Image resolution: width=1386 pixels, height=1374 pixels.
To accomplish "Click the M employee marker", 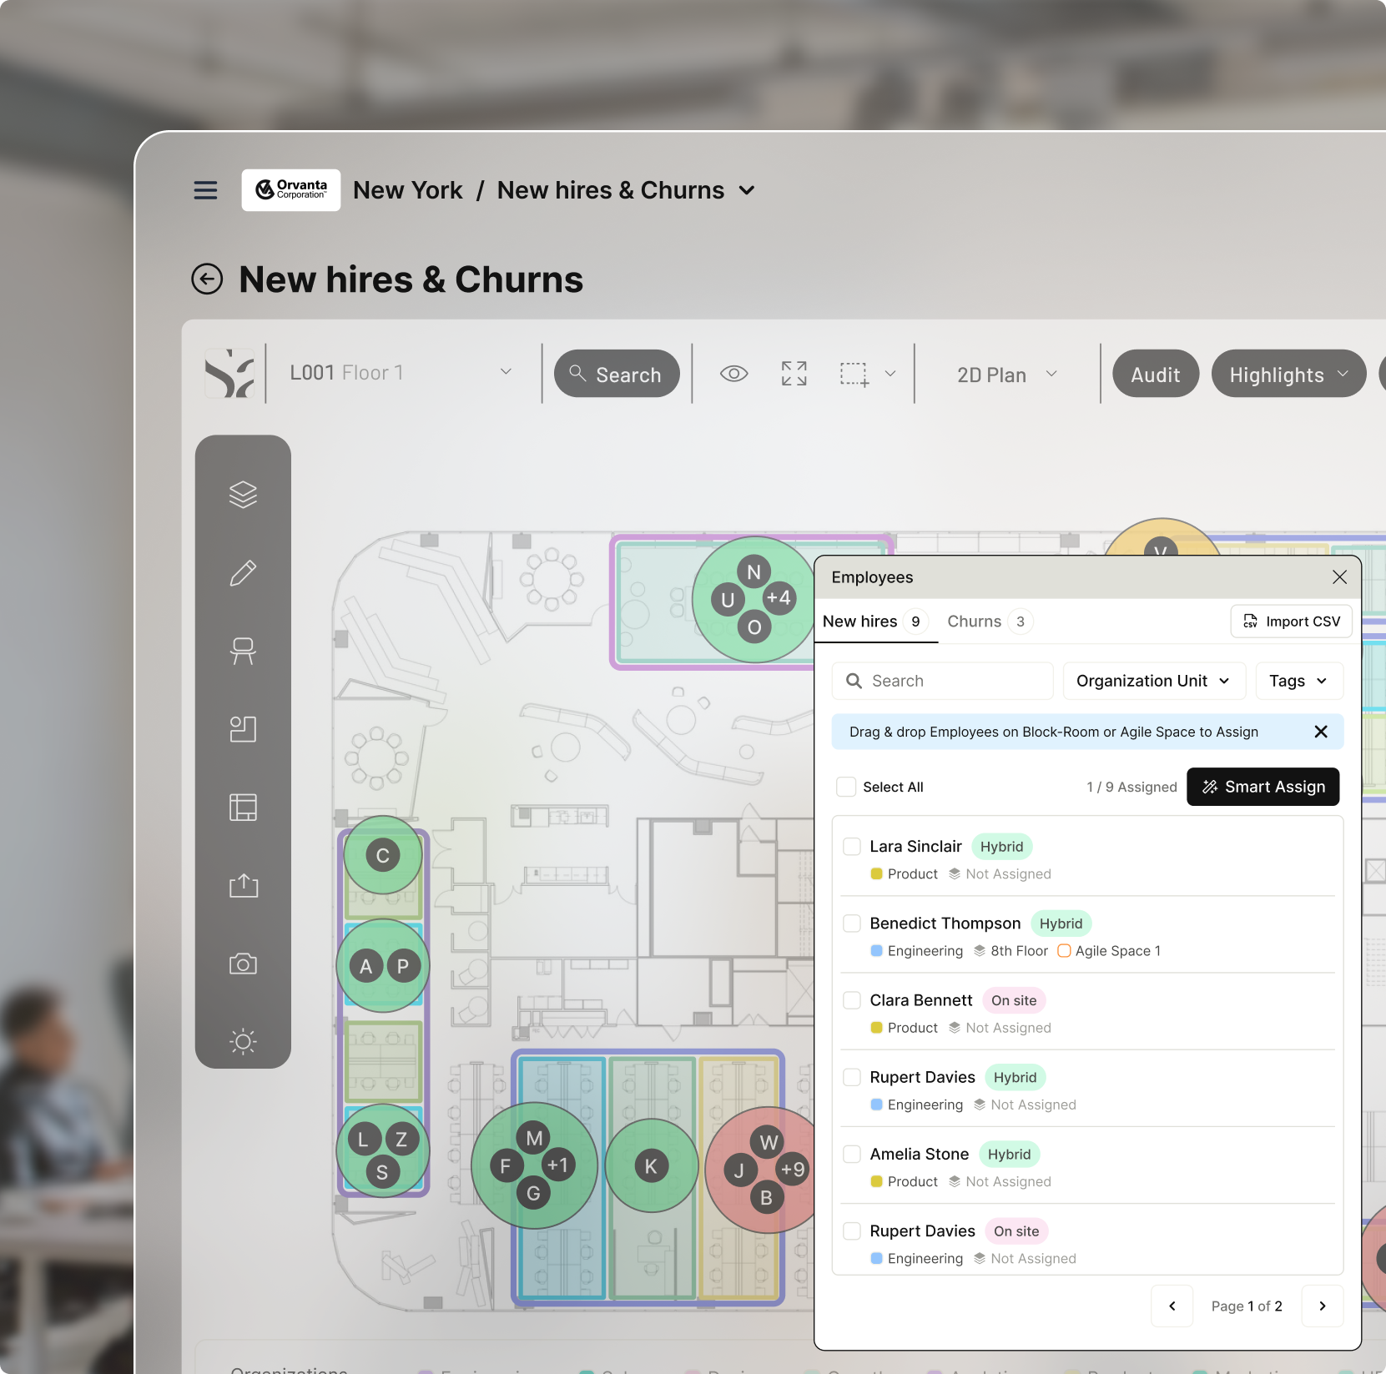I will [534, 1138].
